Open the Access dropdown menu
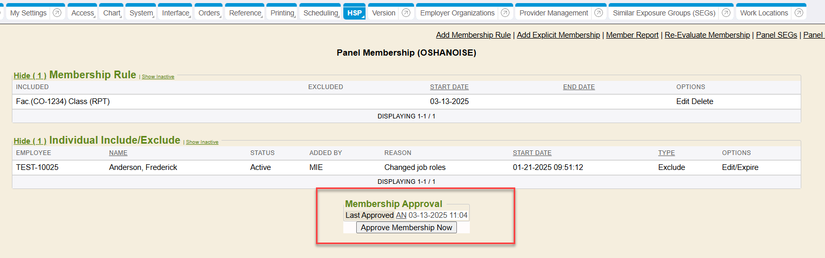 point(83,13)
